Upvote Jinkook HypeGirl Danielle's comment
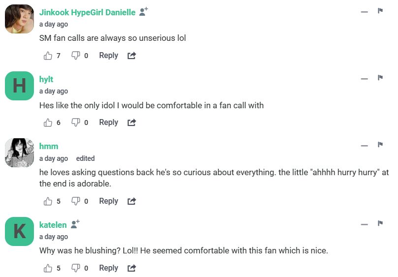The width and height of the screenshot is (398, 277). 48,56
